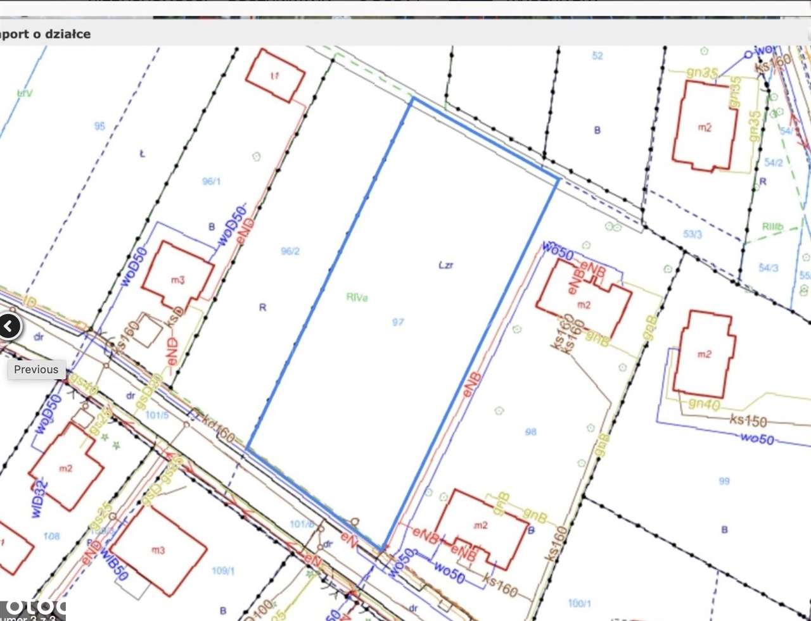The height and width of the screenshot is (621, 811).
Task: Click parcel label 109/1
Action: point(223,571)
